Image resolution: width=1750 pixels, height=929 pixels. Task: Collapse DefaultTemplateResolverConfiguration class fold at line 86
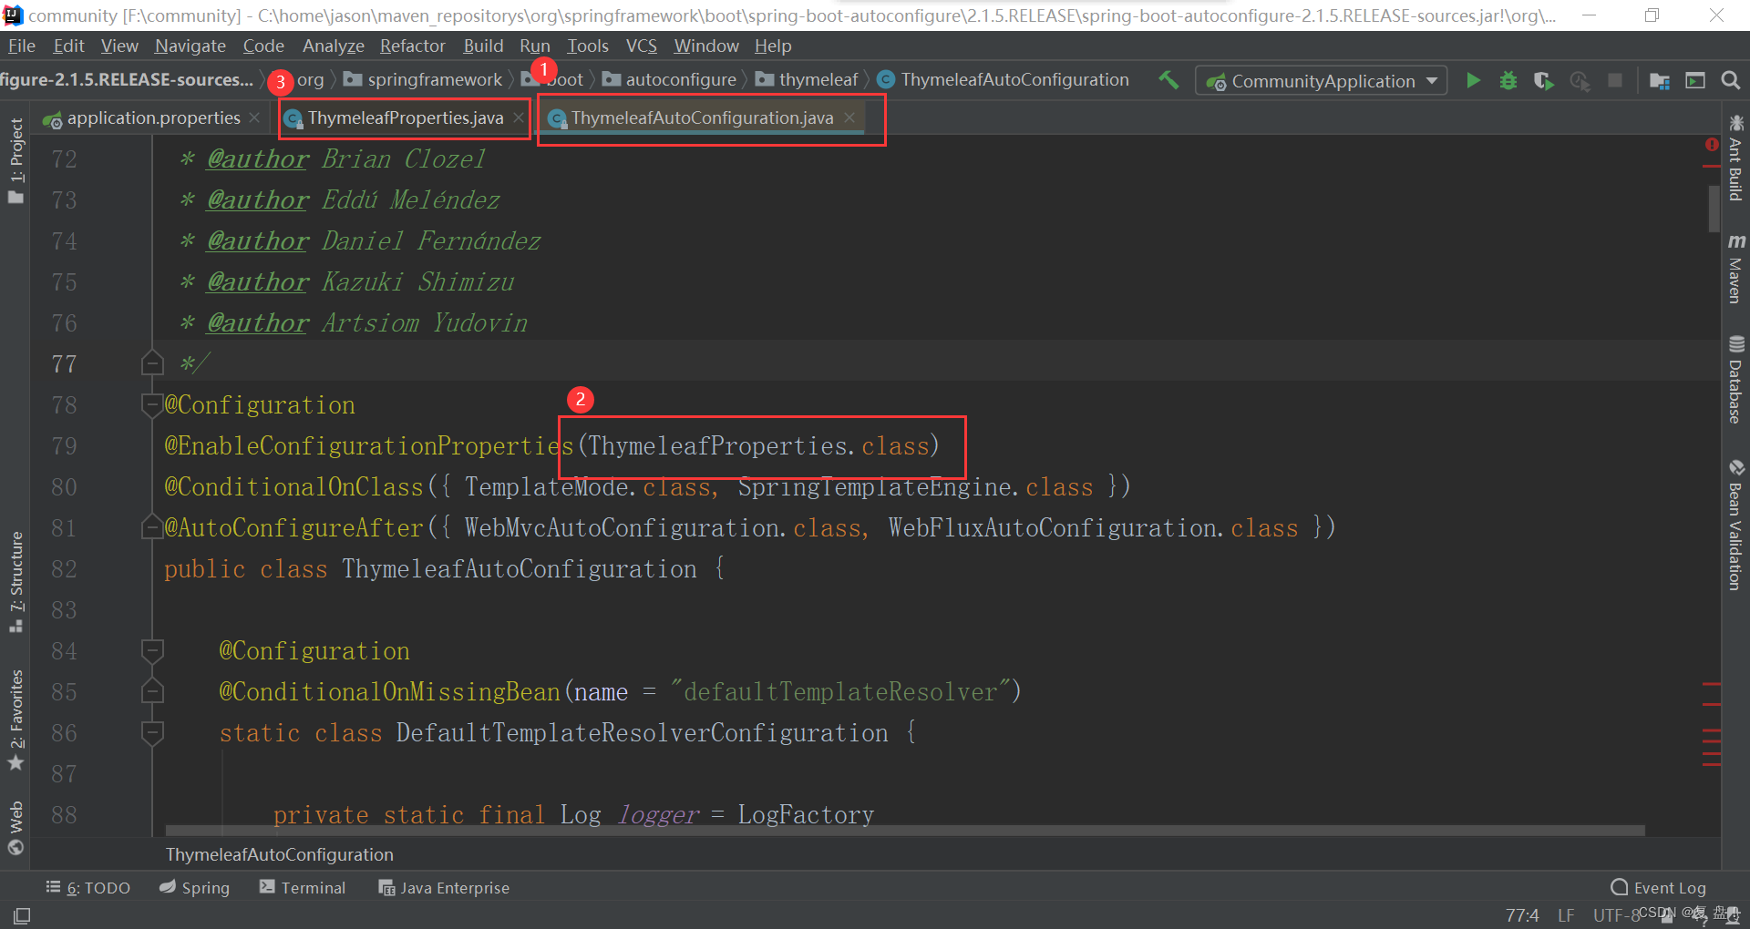[152, 732]
